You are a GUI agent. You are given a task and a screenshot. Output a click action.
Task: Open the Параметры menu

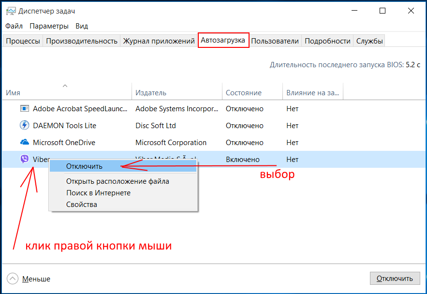pyautogui.click(x=49, y=26)
